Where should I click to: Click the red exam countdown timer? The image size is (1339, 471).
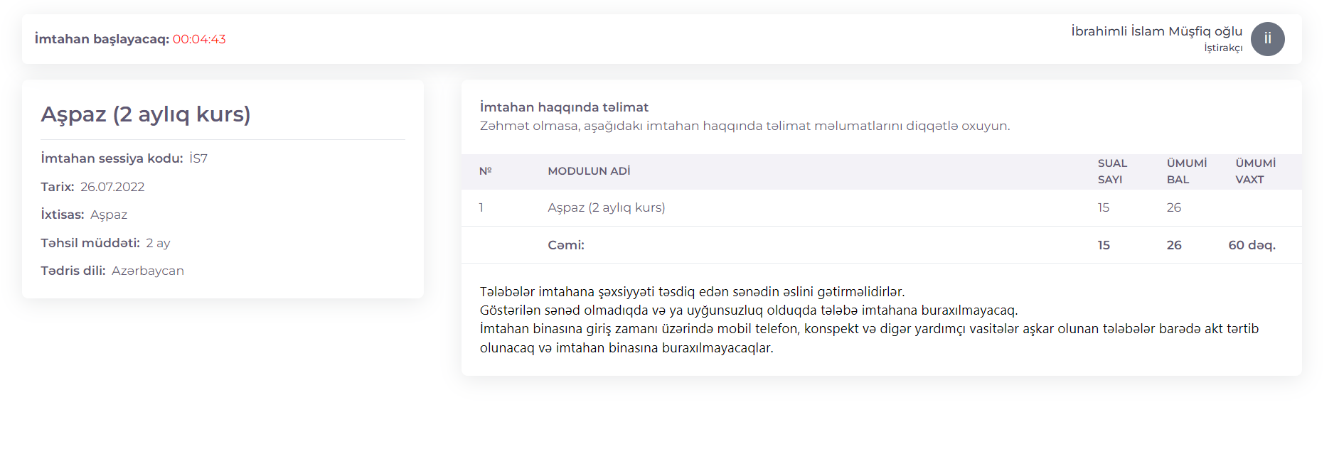199,39
